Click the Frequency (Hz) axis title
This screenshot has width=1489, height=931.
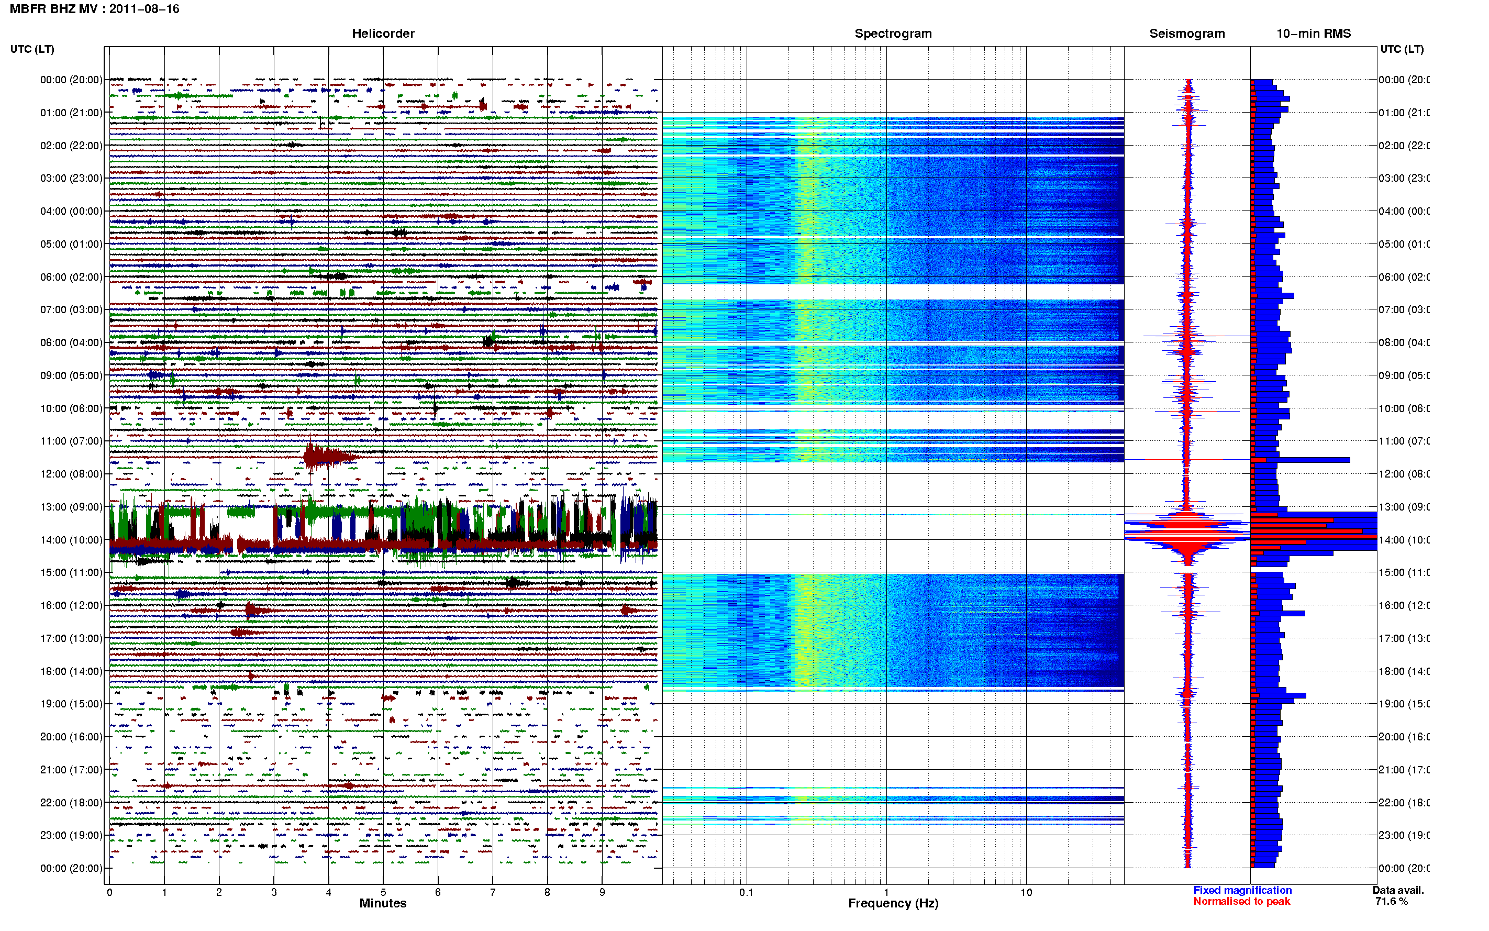[893, 903]
